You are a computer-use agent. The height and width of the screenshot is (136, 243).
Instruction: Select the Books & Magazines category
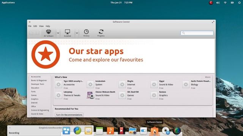(x=39, y=80)
